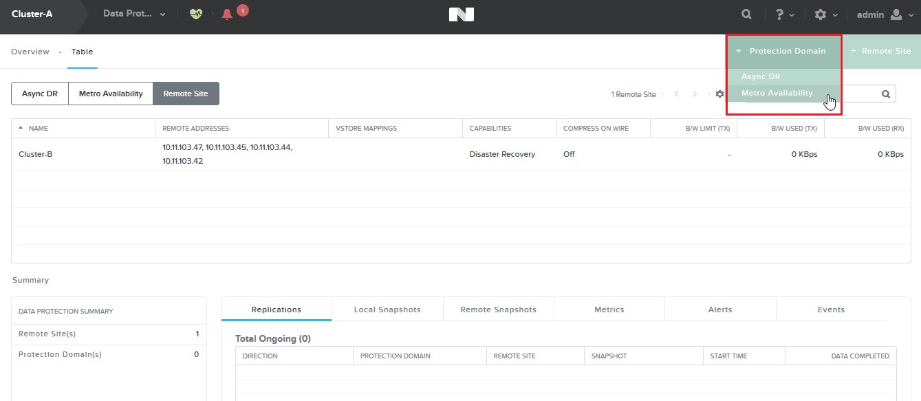The width and height of the screenshot is (921, 401).
Task: Click the + Remote Site button
Action: [881, 52]
